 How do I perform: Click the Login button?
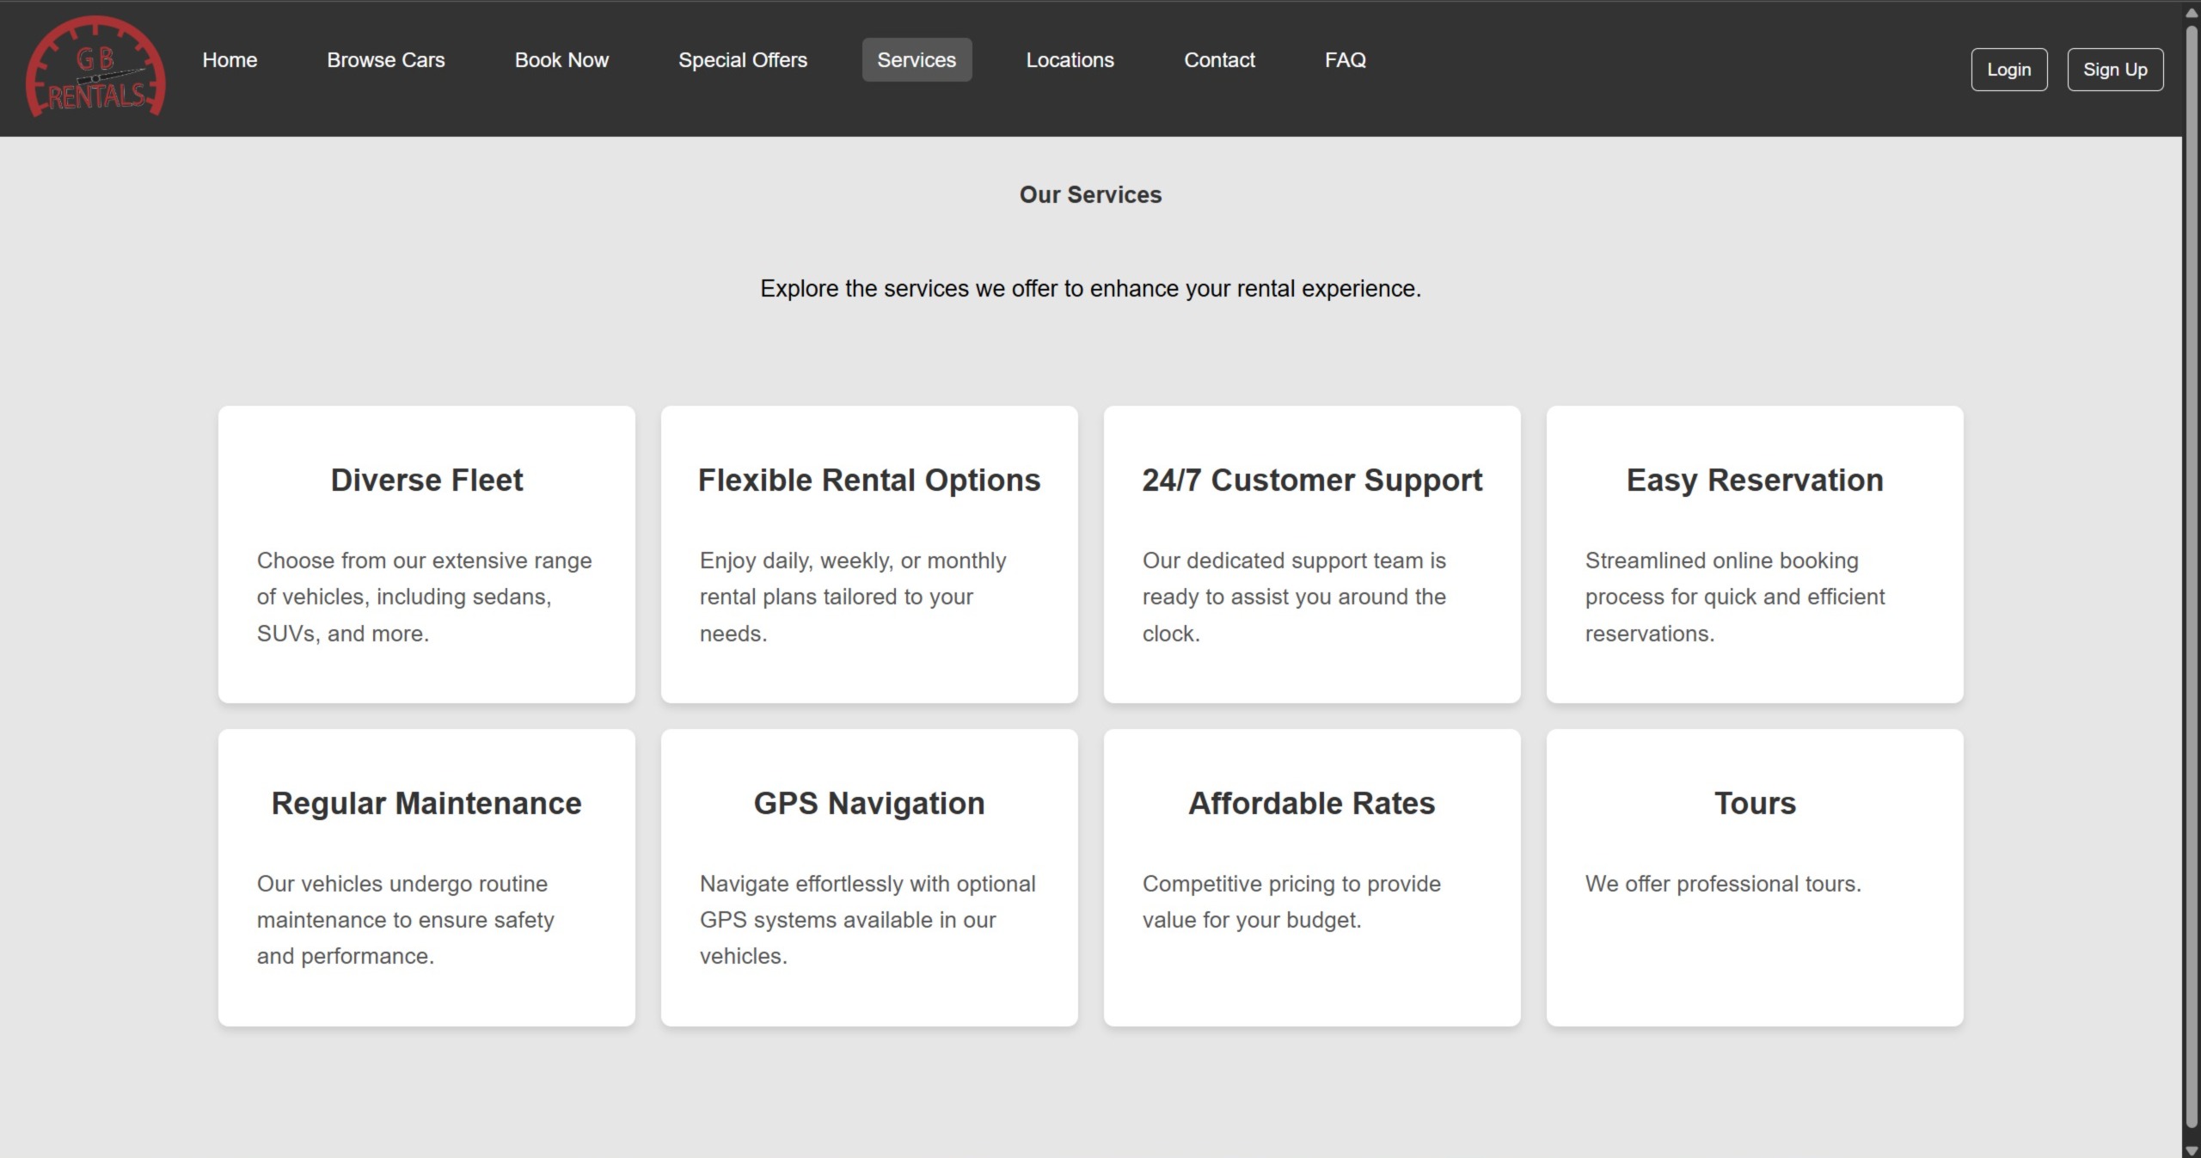click(x=2009, y=69)
